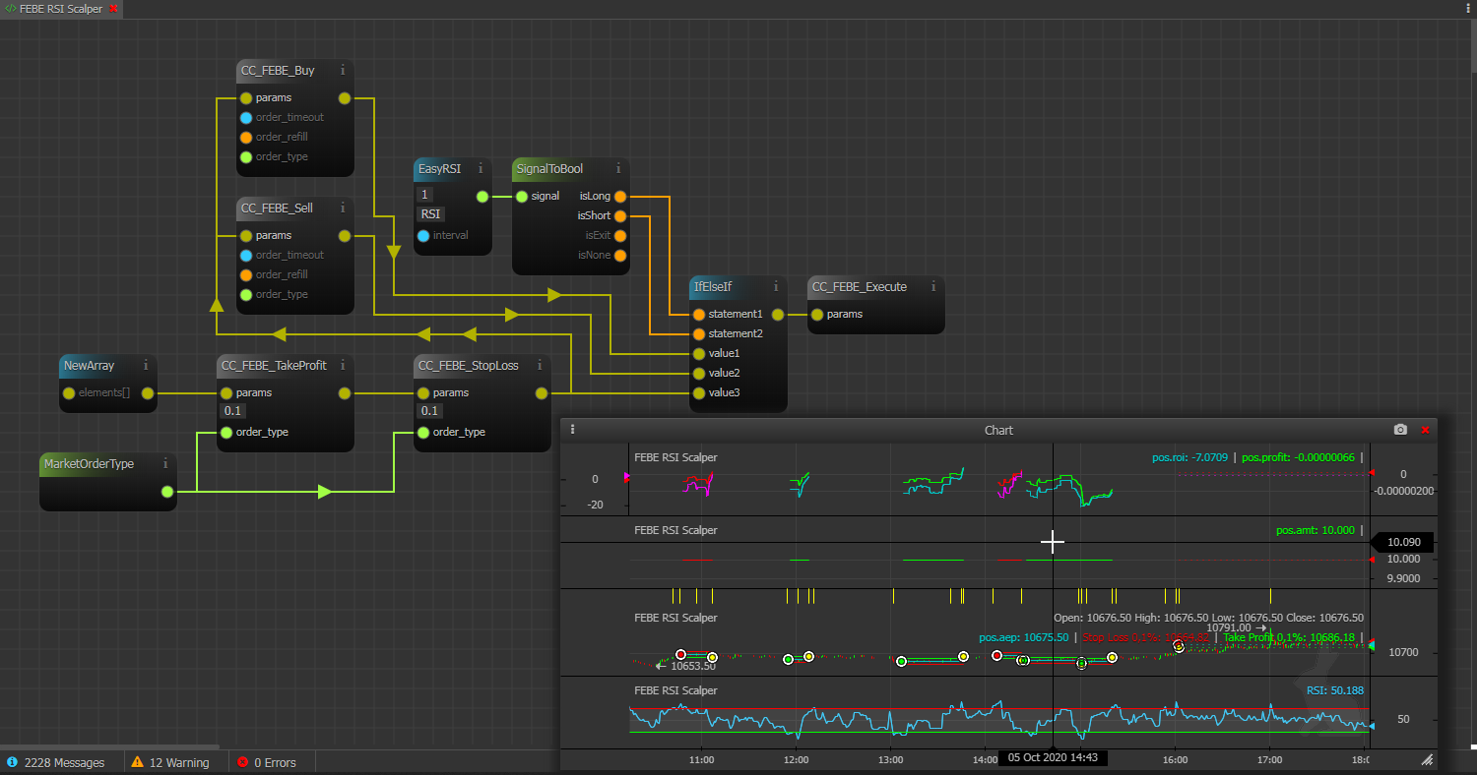Click the order_type port on CC_FEBE_TakeProfit

226,432
